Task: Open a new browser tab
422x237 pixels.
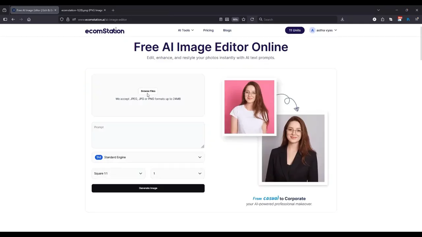Action: tap(113, 10)
